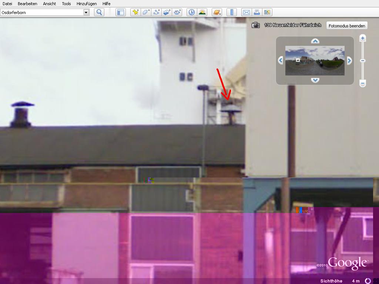Open the Ansicht menu
Screen dimensions: 379x284
point(49,4)
